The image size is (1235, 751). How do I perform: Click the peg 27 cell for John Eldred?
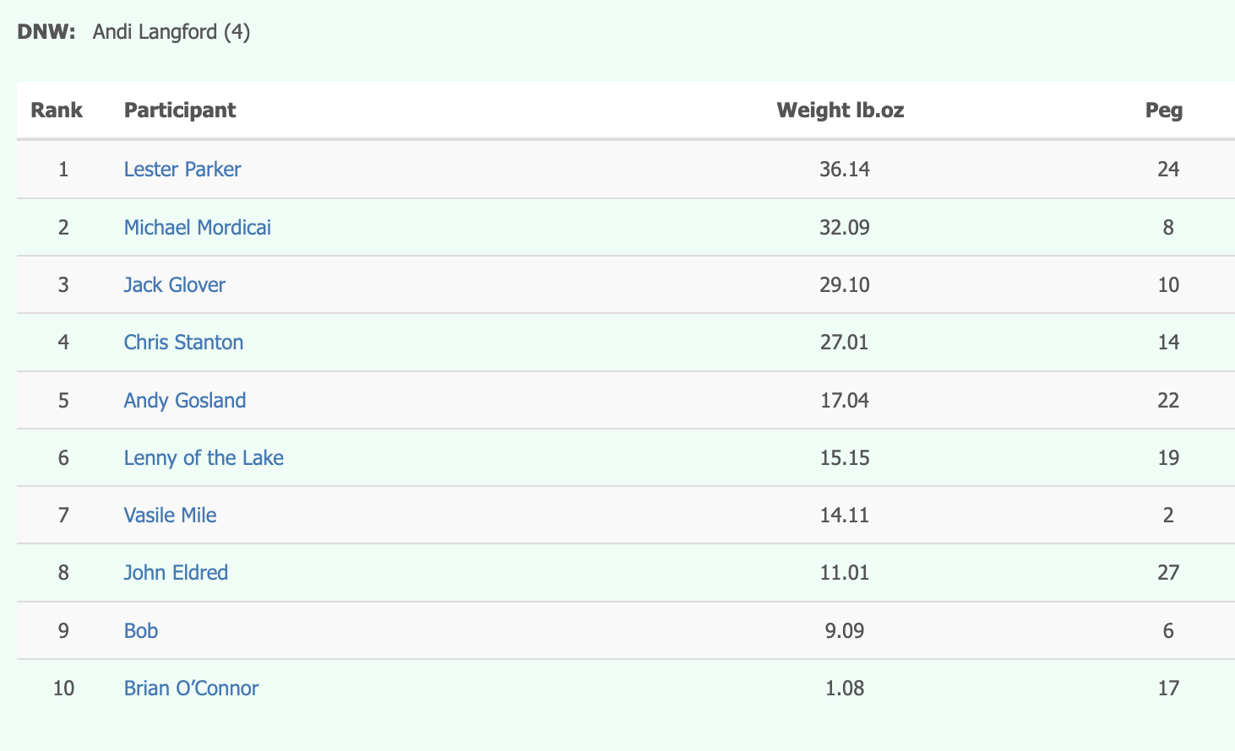coord(1168,572)
